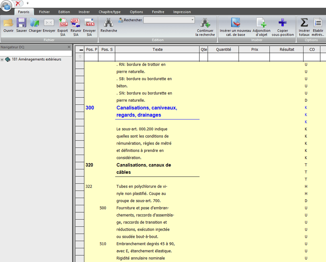The height and width of the screenshot is (262, 326).
Task: Click the Quantité column header
Action: tap(223, 50)
